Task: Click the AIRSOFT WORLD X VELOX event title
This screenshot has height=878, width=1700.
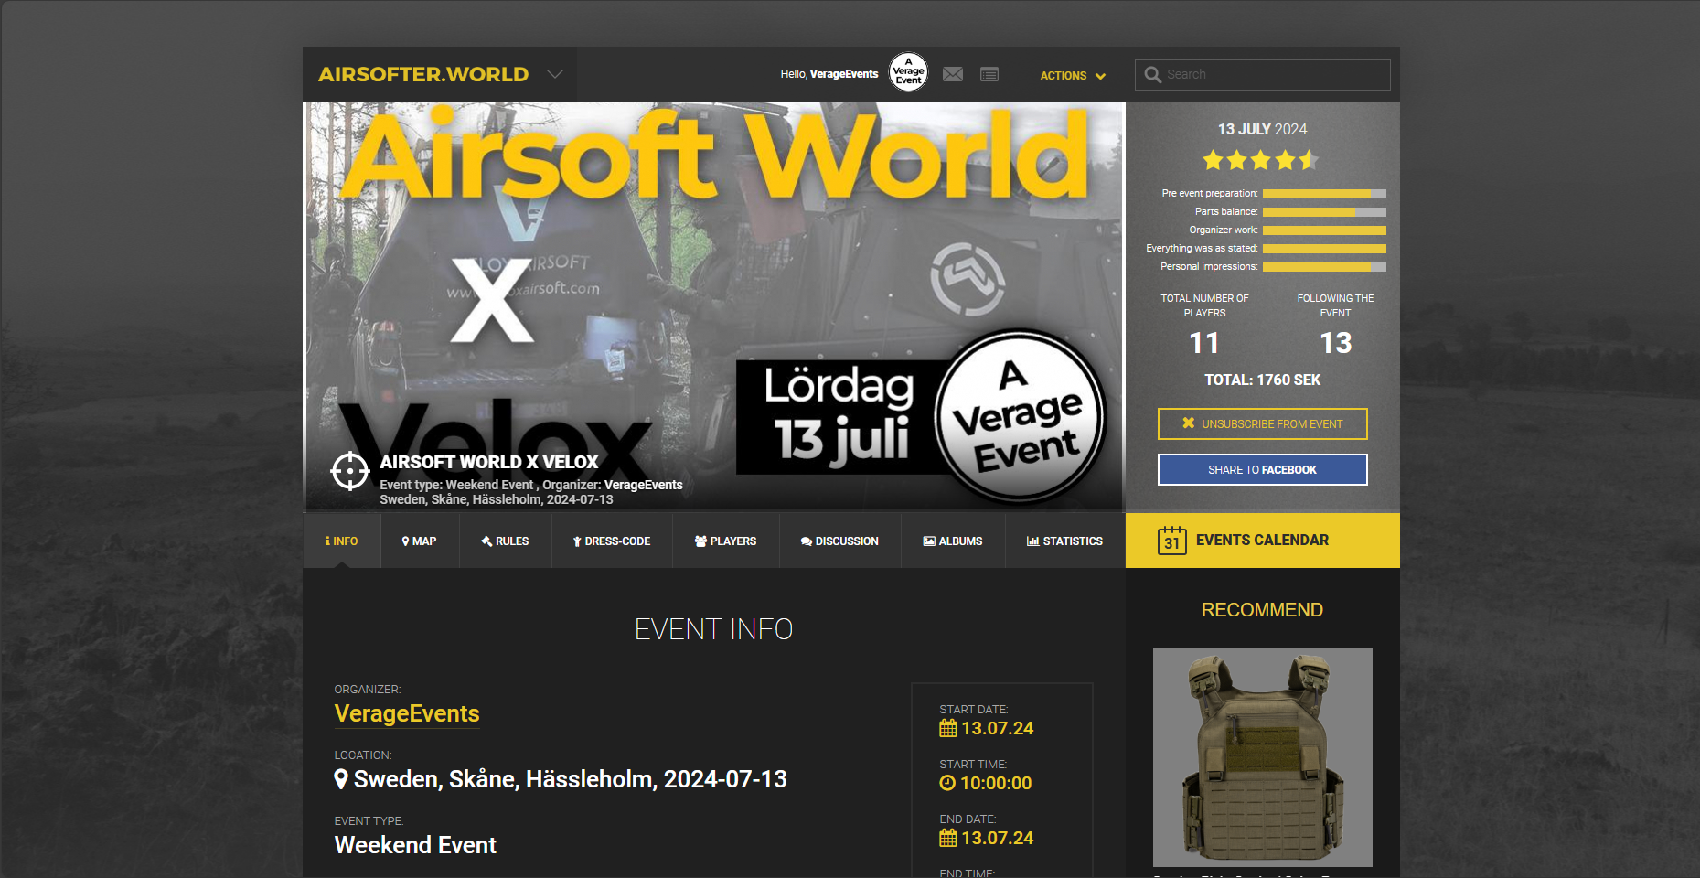Action: point(489,462)
